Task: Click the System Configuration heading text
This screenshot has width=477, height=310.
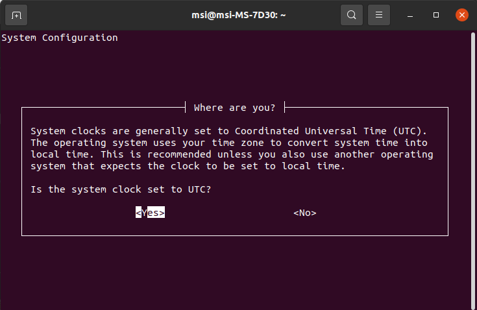Action: coord(60,38)
